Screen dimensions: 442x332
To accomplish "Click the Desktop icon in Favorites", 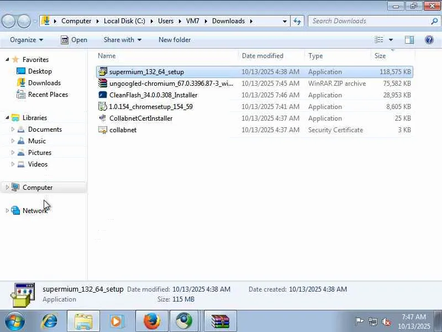I will coord(21,71).
